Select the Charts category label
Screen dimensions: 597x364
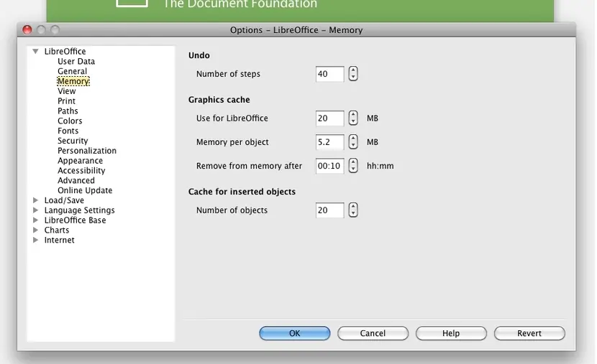coord(57,230)
